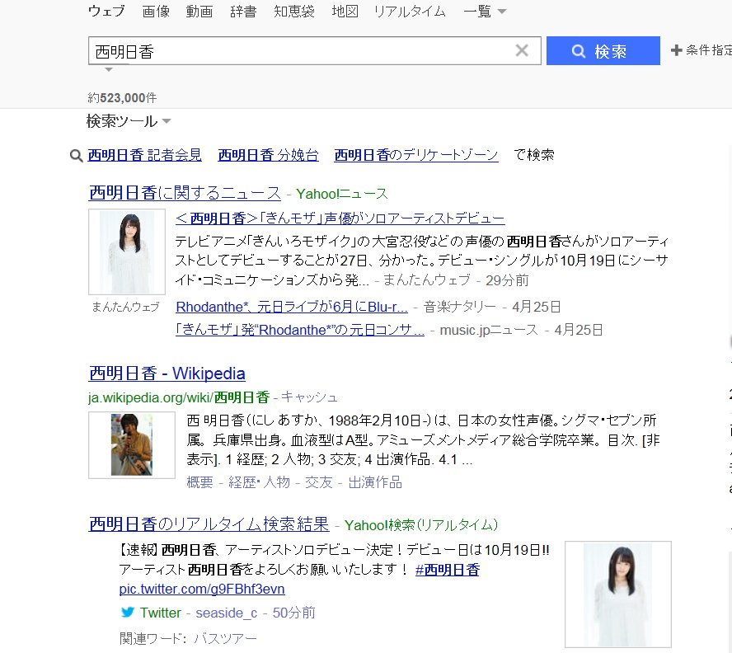Click the 音楽ナタリー source label
732x653 pixels.
[x=459, y=307]
